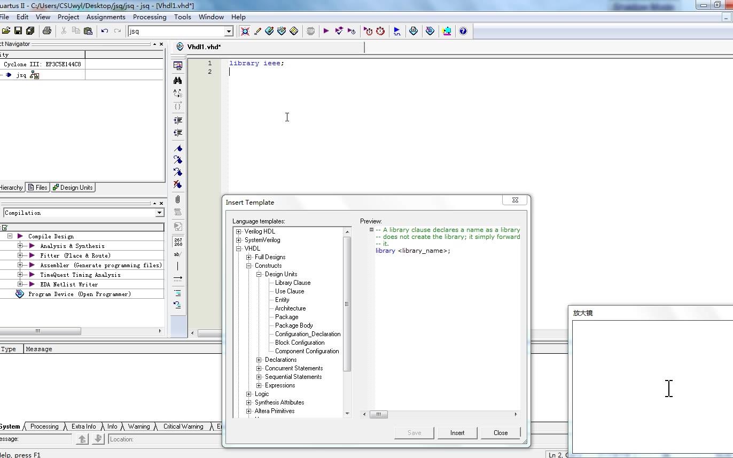Expand the Sequential Statements node
733x458 pixels.
click(259, 377)
